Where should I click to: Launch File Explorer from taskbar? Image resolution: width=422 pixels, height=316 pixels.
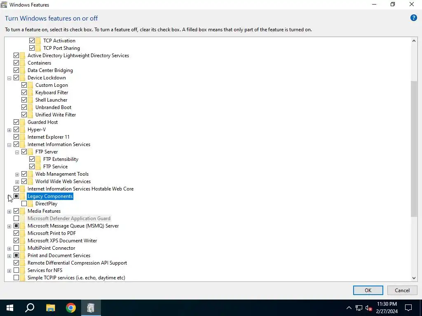[50, 308]
